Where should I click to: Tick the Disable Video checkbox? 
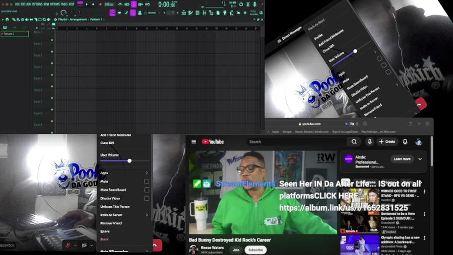147,198
